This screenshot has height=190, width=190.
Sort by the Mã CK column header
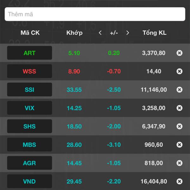(30, 33)
